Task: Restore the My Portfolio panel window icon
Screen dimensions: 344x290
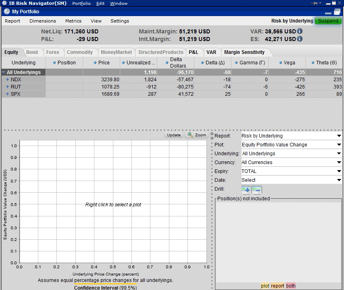Action: tap(337, 12)
